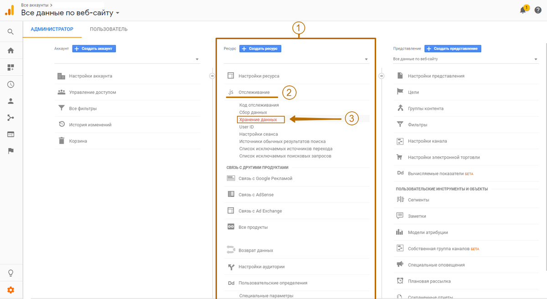Go to Home icon in sidebar
The width and height of the screenshot is (547, 299).
10,51
